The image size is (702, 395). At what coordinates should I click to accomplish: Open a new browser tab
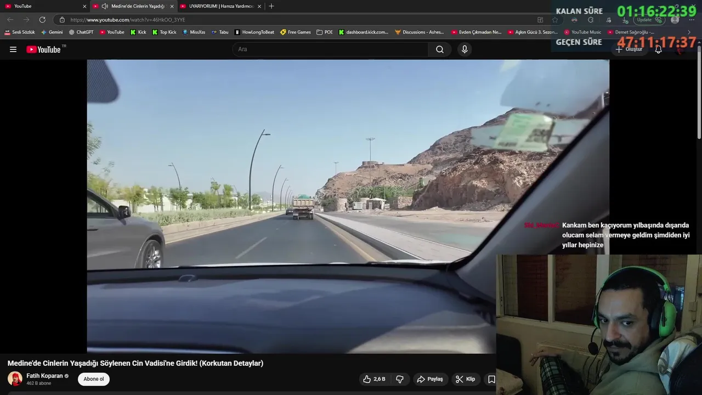click(271, 6)
